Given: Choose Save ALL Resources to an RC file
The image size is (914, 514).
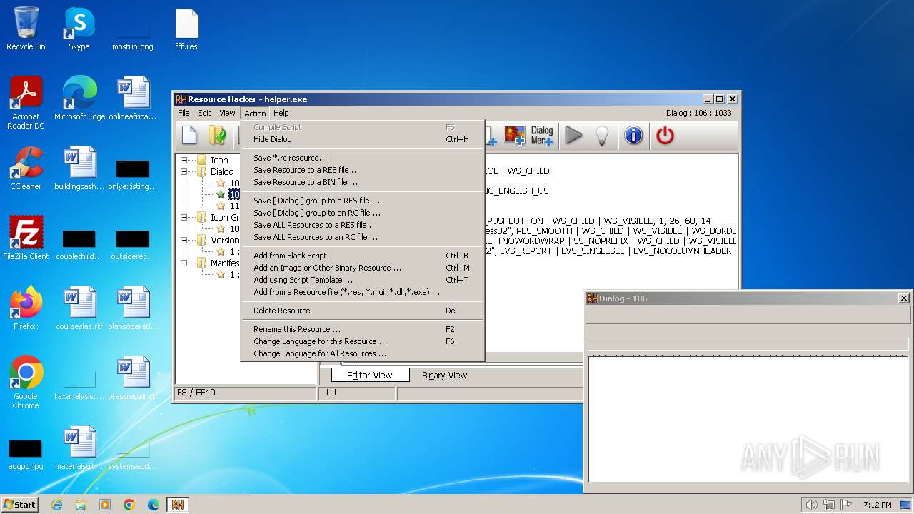Looking at the screenshot, I should [363, 237].
